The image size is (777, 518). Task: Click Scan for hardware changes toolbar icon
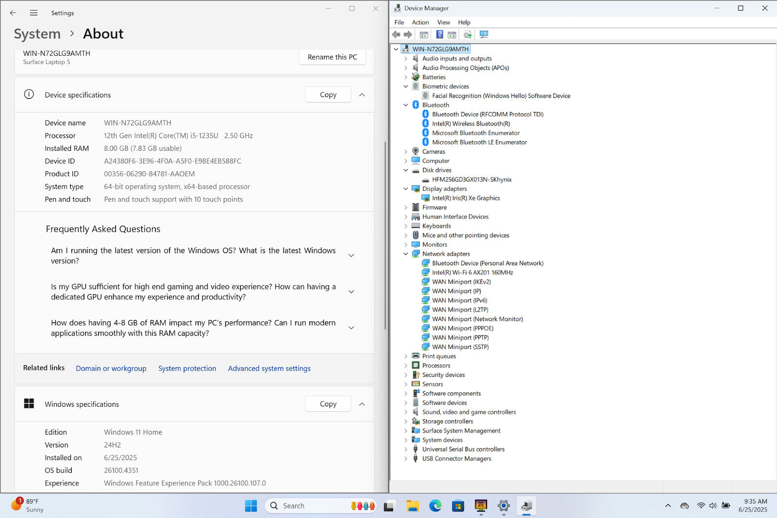click(484, 34)
